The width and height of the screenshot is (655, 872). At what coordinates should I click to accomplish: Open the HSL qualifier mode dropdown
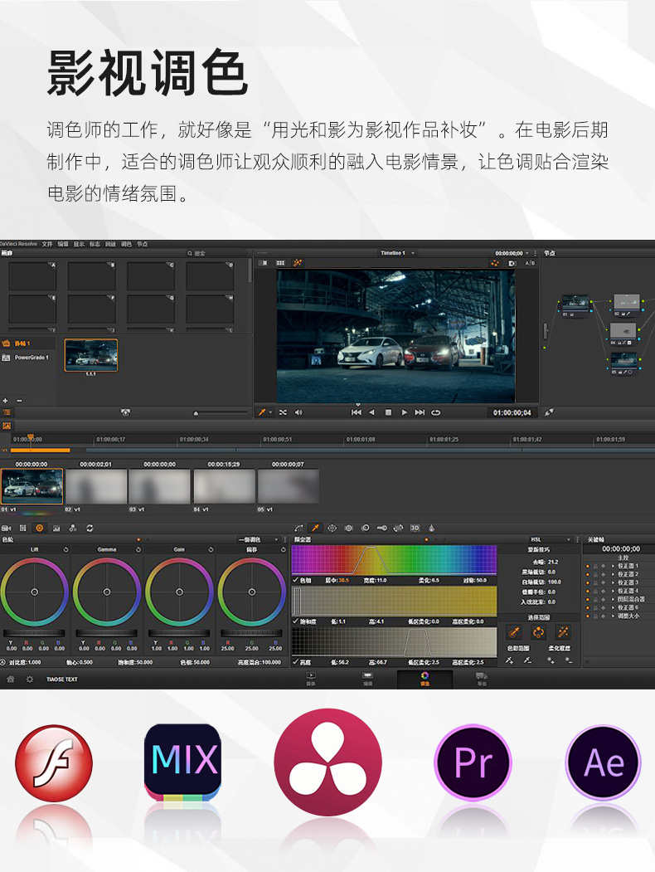(551, 539)
